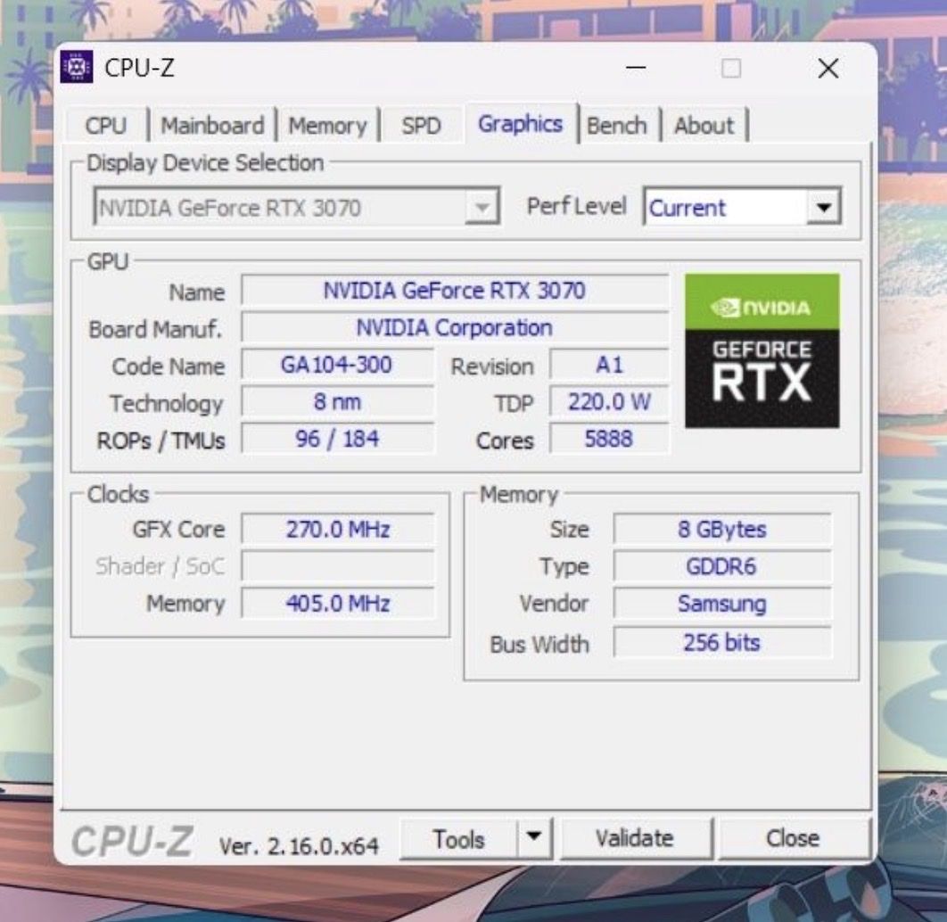Open the Bench tab

coord(617,126)
